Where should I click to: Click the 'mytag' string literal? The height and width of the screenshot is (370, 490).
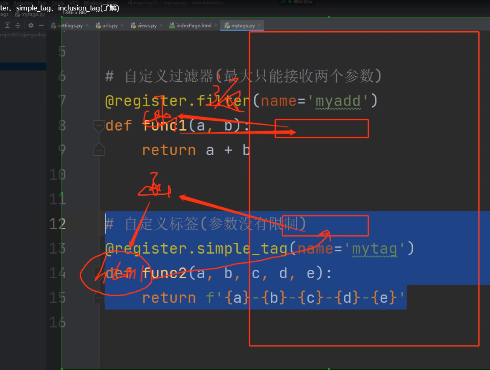pos(375,249)
